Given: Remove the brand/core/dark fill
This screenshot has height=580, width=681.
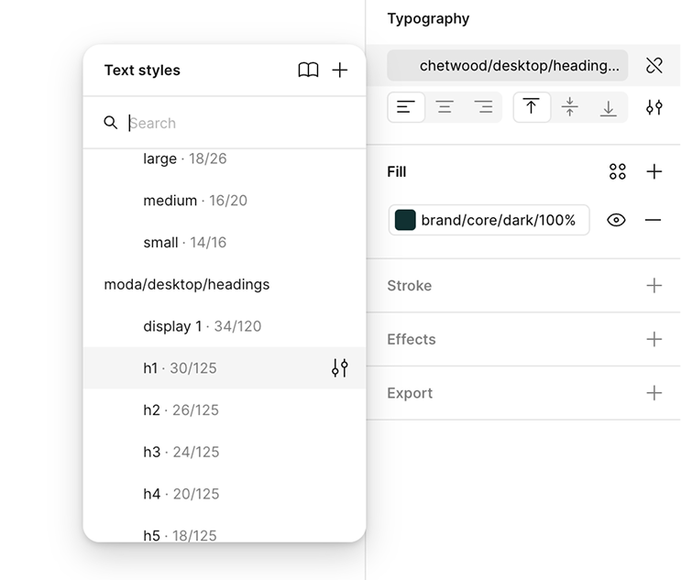Looking at the screenshot, I should 653,220.
